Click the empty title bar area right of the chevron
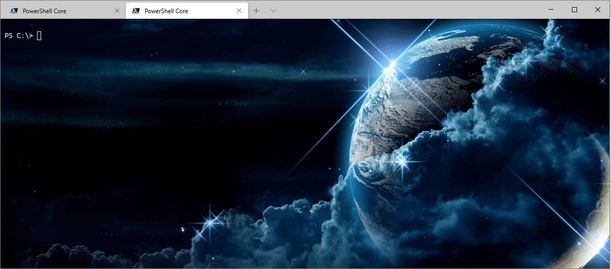 406,10
